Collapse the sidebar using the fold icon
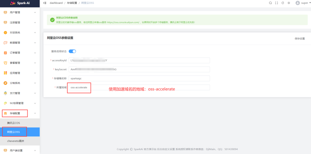The height and width of the screenshot is (154, 311). click(45, 3)
